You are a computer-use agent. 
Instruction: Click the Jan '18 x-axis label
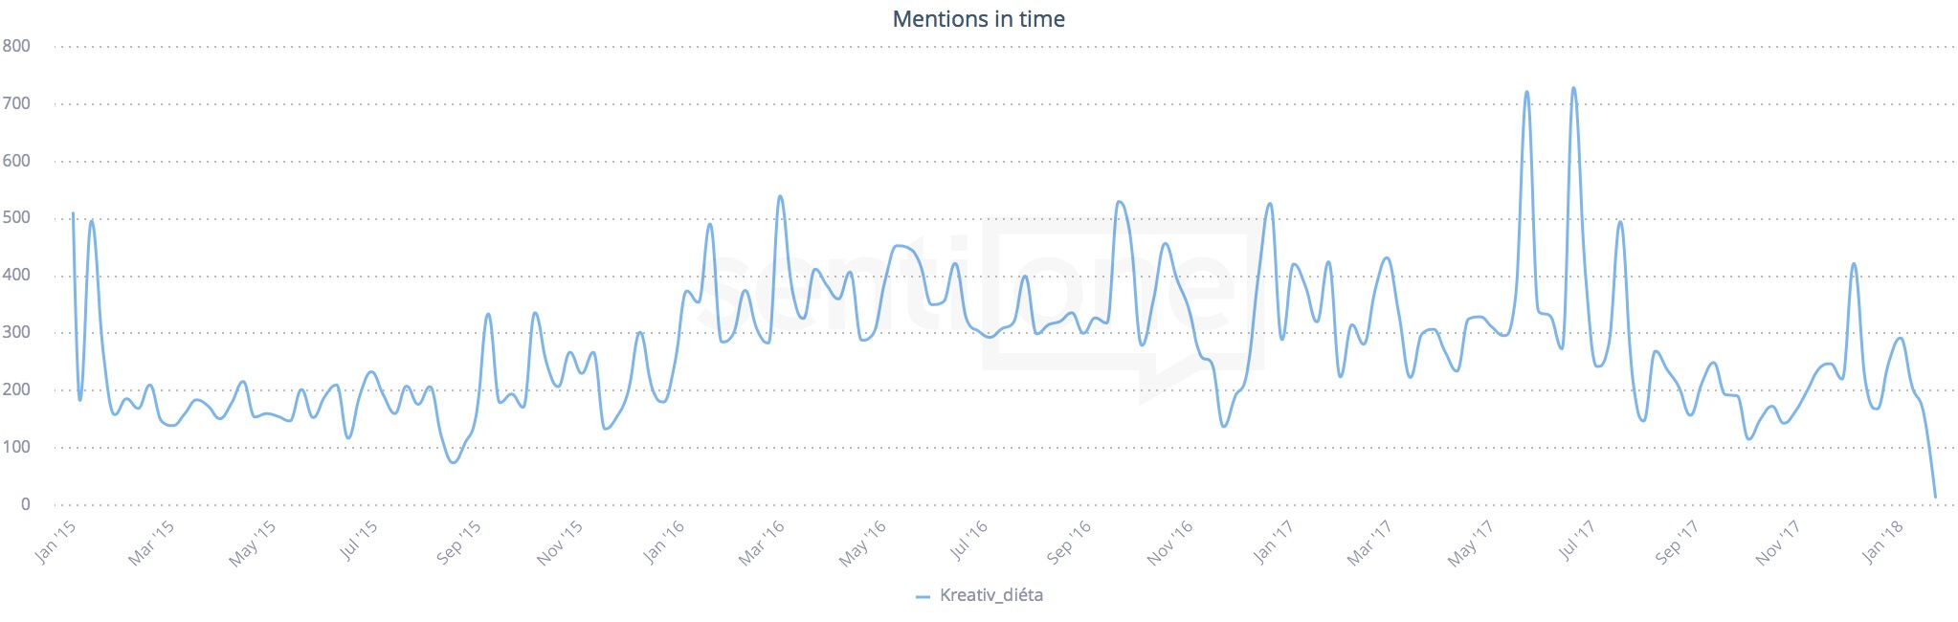click(1882, 541)
